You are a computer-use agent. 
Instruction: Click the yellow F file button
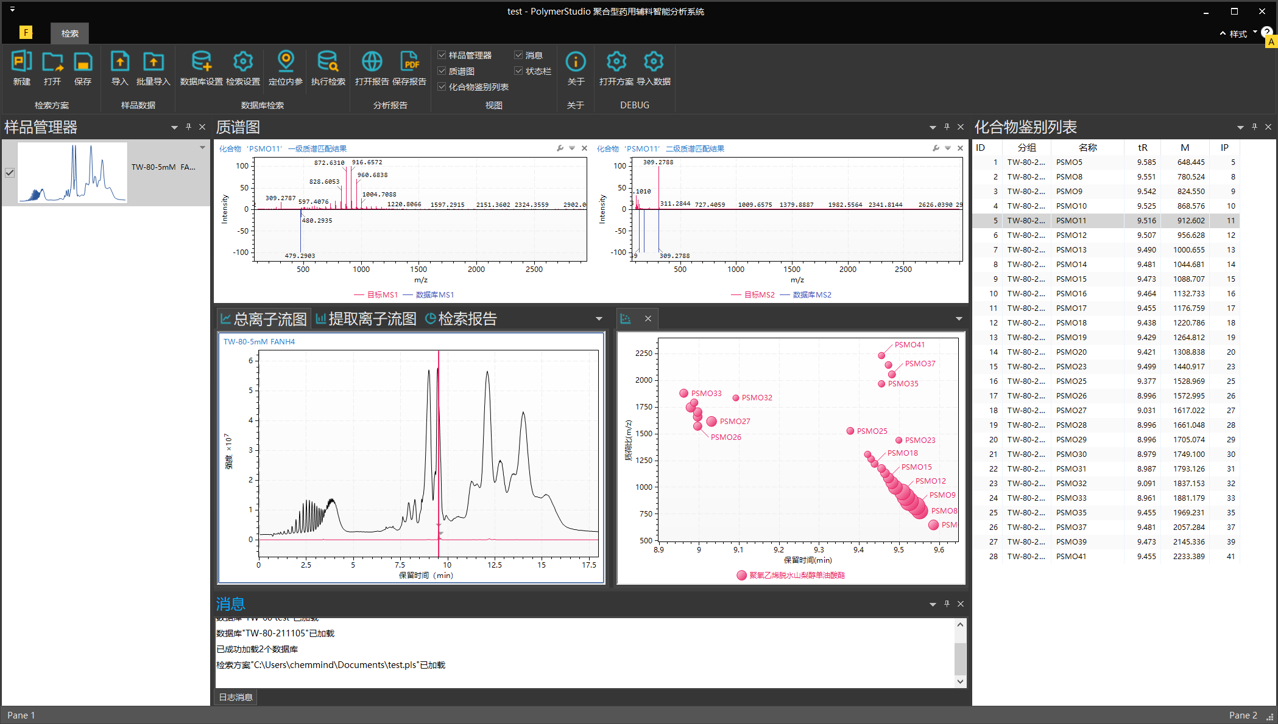click(x=26, y=32)
